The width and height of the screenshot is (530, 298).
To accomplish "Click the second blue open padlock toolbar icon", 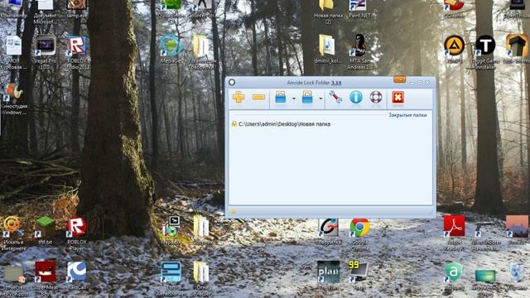I will (307, 98).
